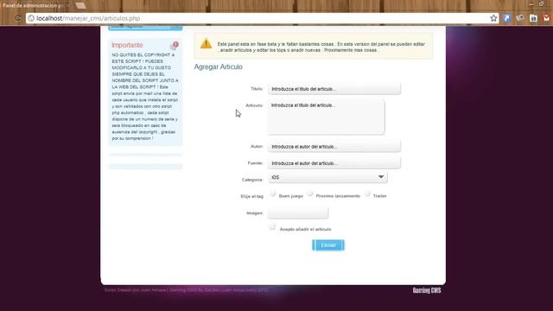Click the blue arrow extension icon

pyautogui.click(x=507, y=18)
